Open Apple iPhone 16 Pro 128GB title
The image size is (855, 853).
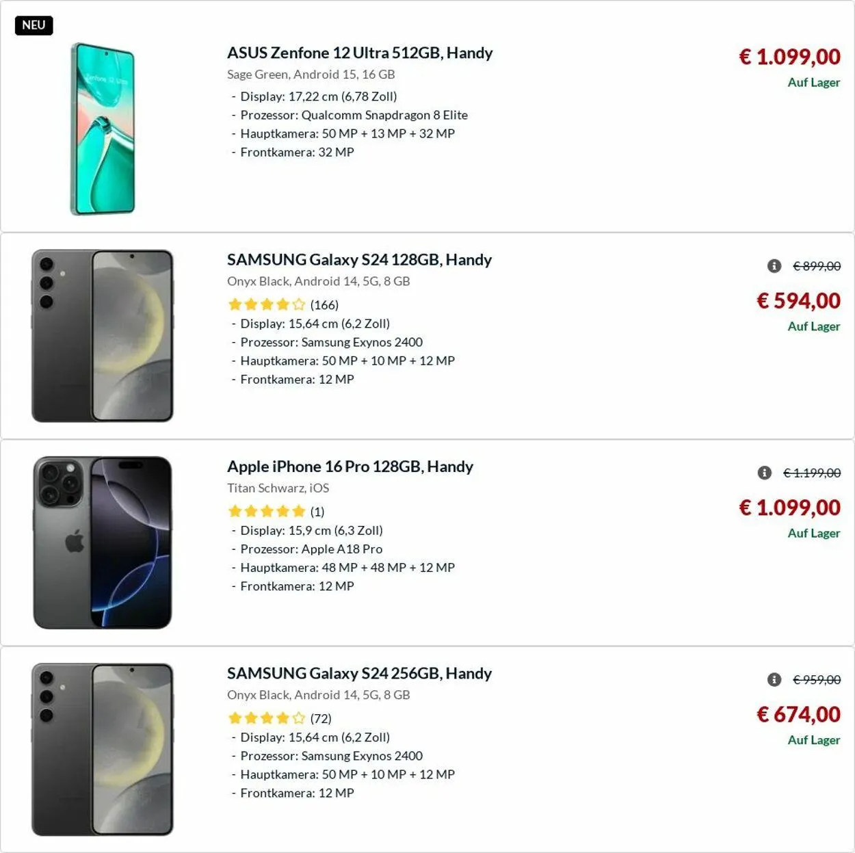pyautogui.click(x=350, y=467)
